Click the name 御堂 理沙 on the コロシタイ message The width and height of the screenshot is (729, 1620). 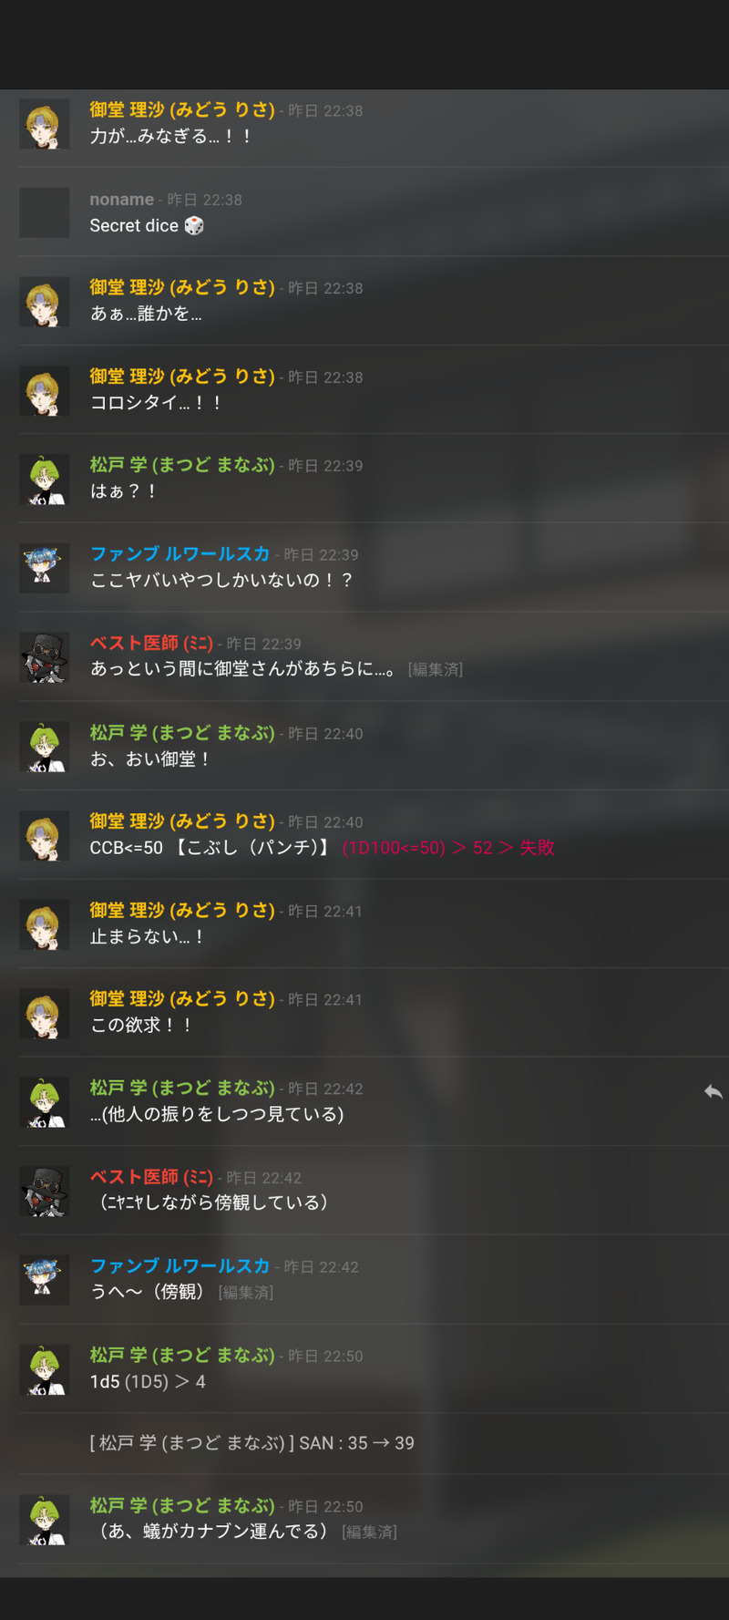(x=182, y=377)
